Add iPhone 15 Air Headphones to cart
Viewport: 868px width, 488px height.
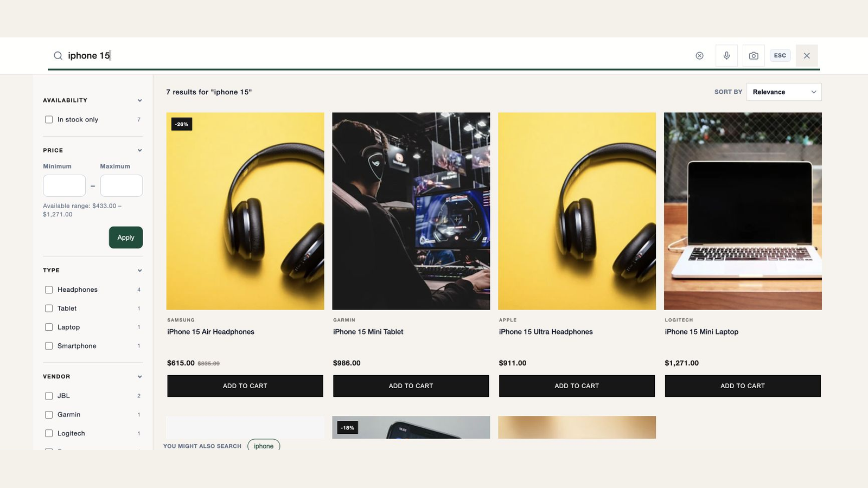click(x=245, y=386)
